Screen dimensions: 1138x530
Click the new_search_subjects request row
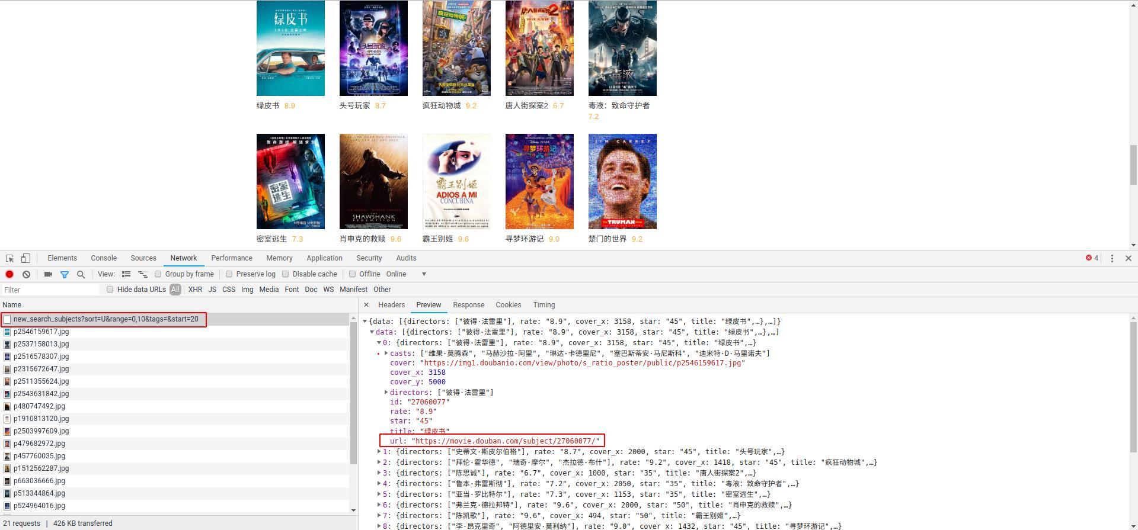pos(175,319)
